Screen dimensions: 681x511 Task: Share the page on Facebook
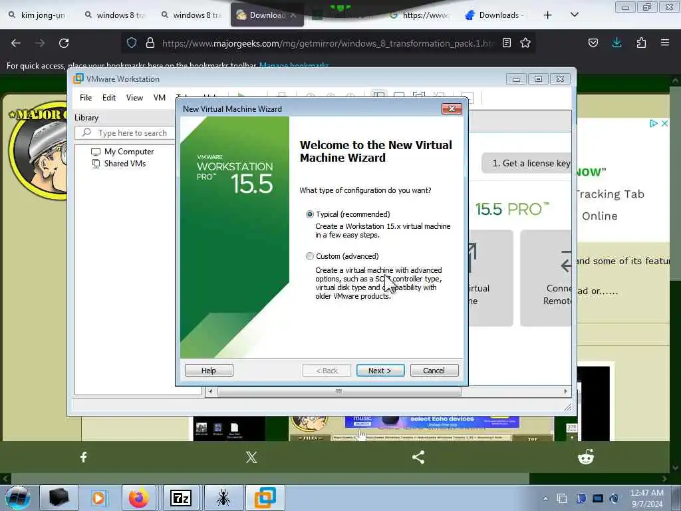[83, 457]
